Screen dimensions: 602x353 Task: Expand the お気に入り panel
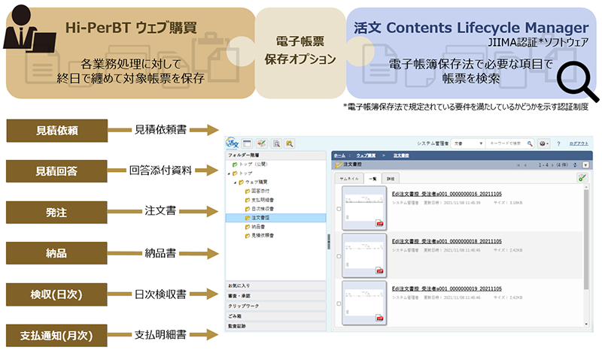(275, 286)
